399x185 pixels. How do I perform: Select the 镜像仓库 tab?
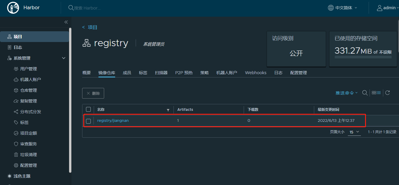coord(107,73)
